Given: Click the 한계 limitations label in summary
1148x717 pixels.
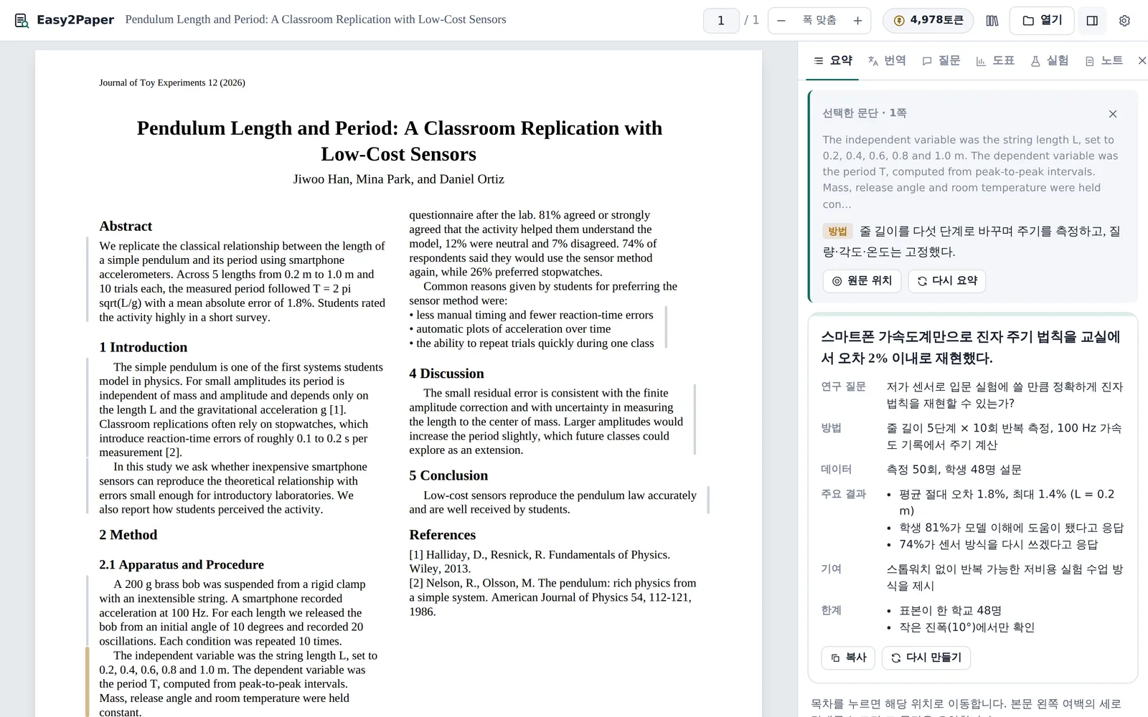Looking at the screenshot, I should coord(832,611).
